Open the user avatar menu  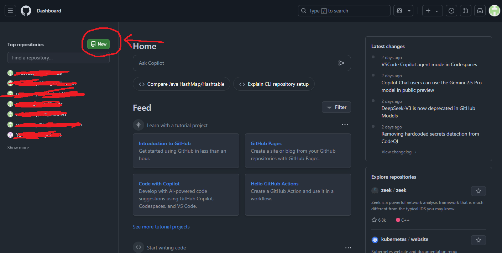coord(495,11)
